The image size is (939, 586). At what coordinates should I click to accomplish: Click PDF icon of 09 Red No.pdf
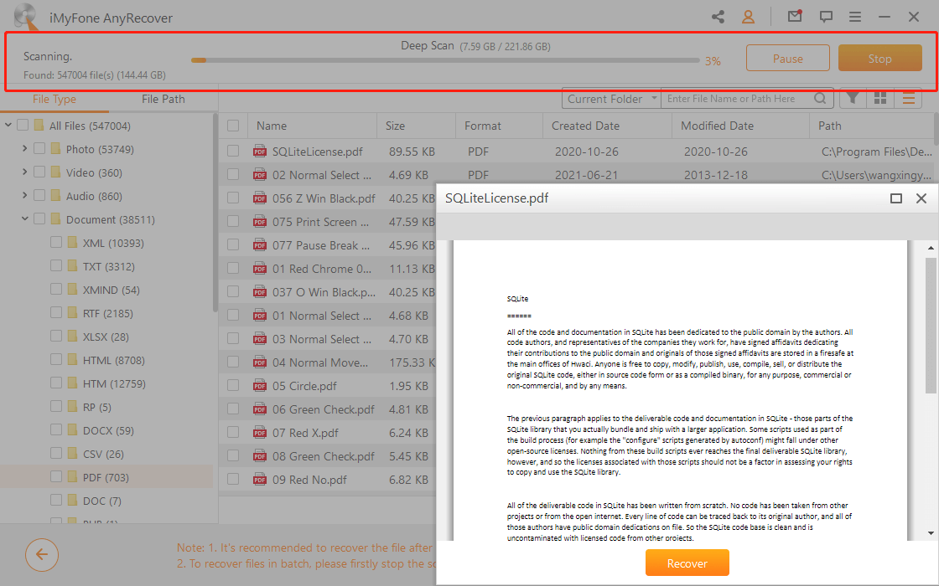(x=260, y=480)
